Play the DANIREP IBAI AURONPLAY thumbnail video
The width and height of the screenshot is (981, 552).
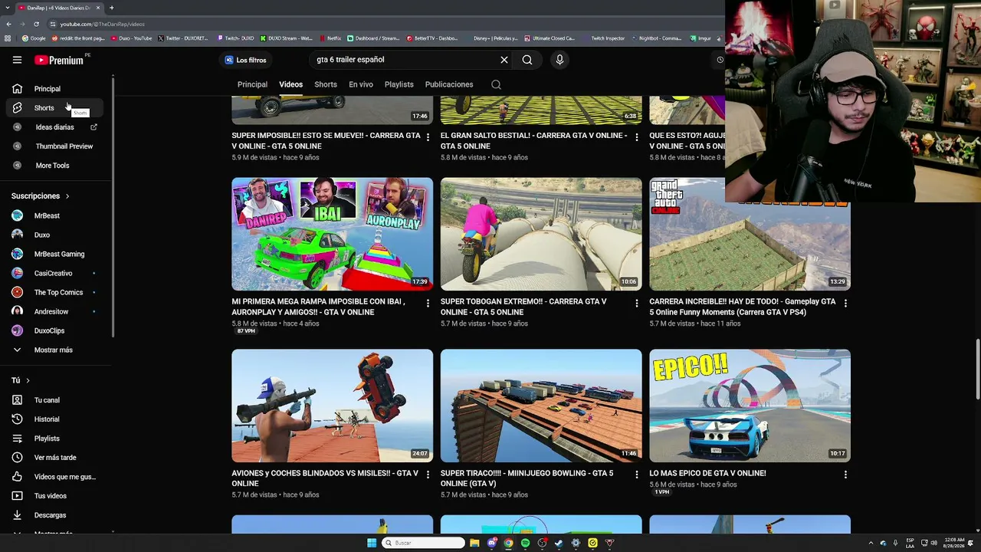[x=332, y=234]
